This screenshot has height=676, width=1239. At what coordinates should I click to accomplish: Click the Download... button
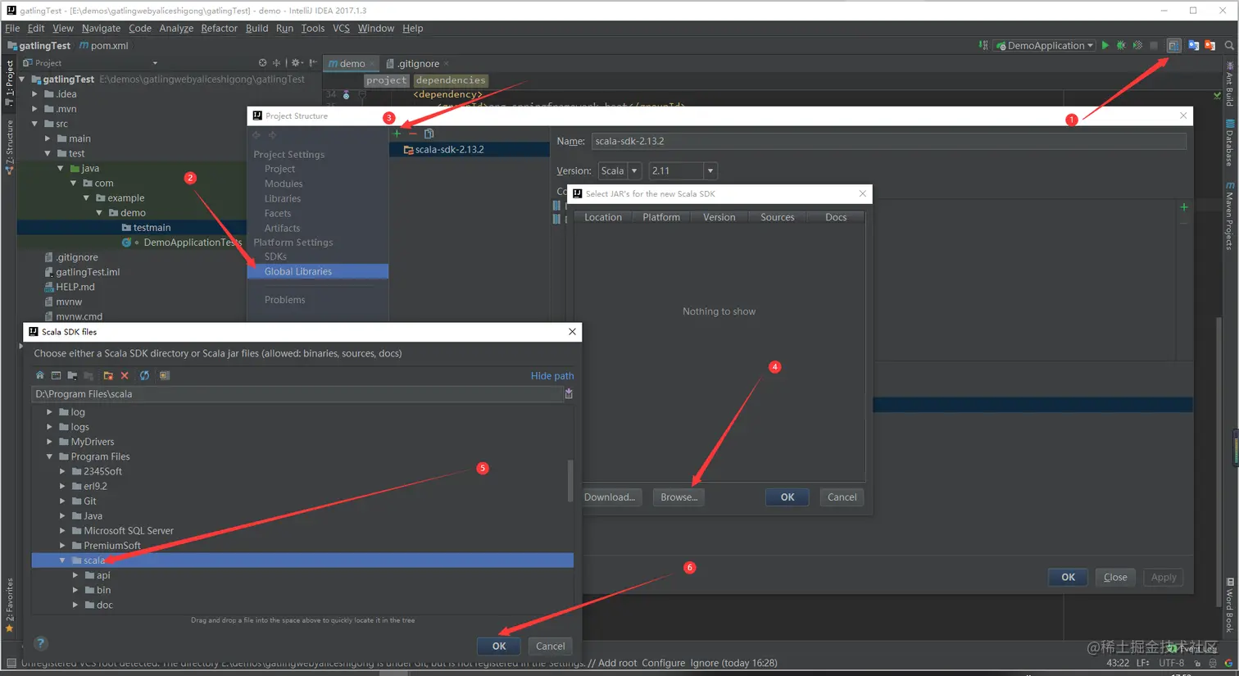pyautogui.click(x=610, y=497)
